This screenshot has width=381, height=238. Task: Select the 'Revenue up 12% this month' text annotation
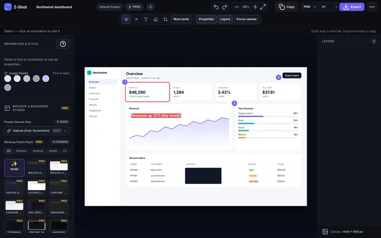click(156, 116)
